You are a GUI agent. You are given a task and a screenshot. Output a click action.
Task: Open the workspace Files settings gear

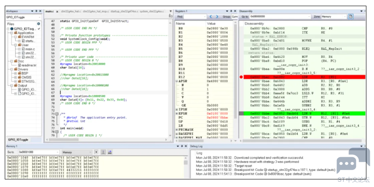[38, 24]
